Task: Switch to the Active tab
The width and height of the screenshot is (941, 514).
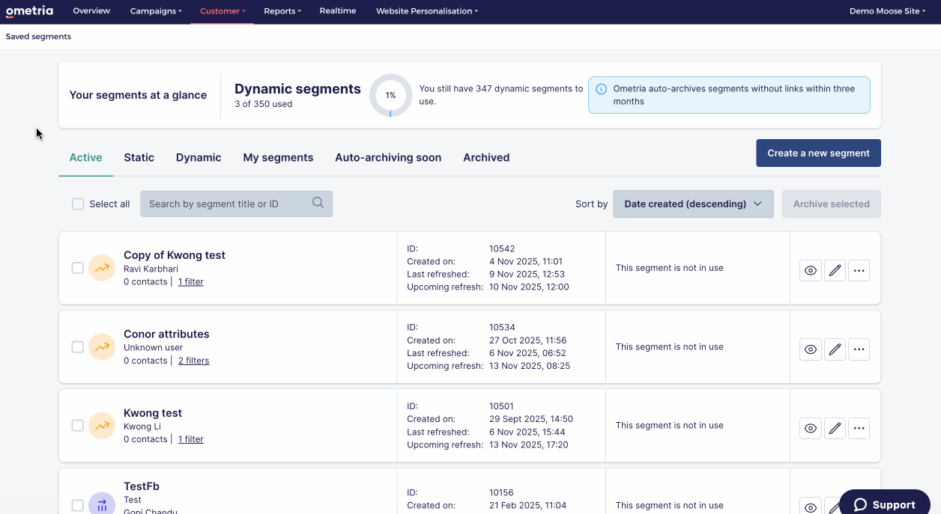Action: pos(85,157)
